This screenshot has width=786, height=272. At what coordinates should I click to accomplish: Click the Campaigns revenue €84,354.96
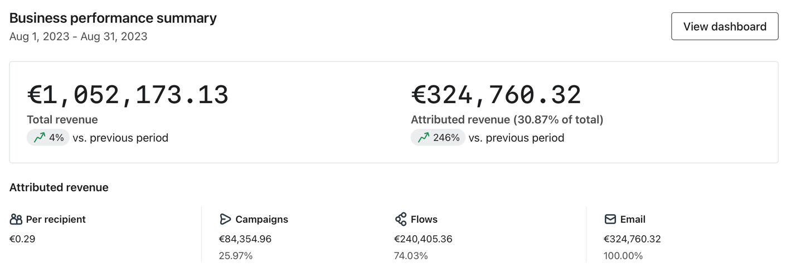(x=245, y=239)
